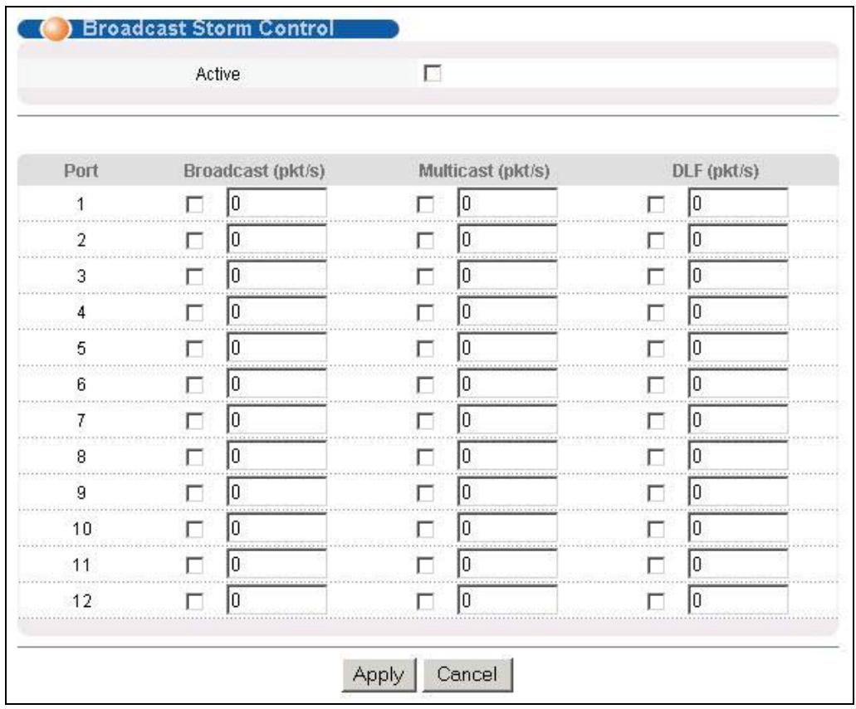Click Multicast rate field for port 12
The image size is (856, 709).
click(507, 599)
